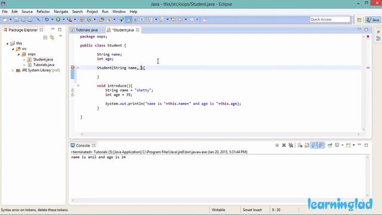Click the Open Console icon
This screenshot has height=215, width=382.
coord(349,145)
